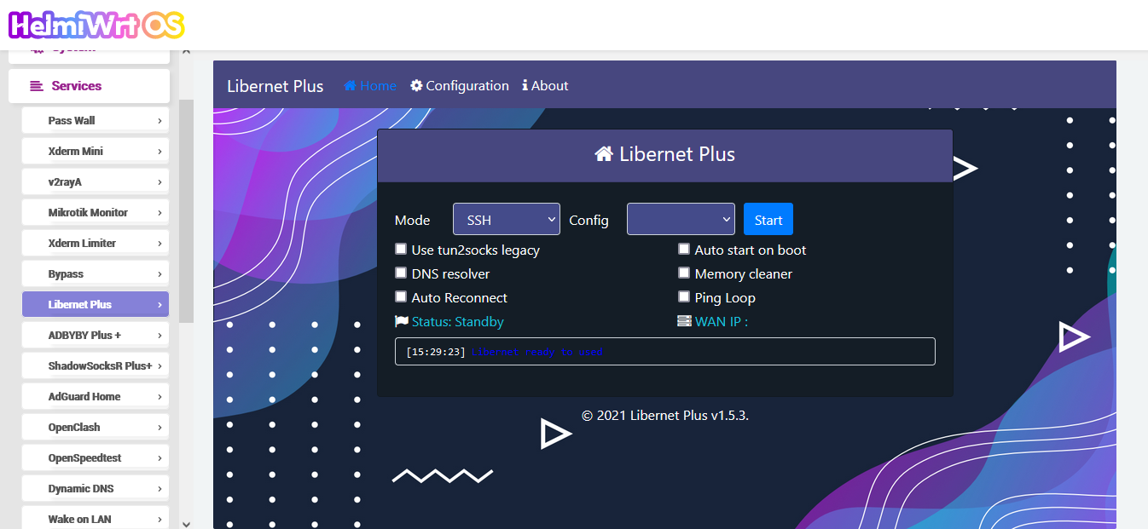This screenshot has height=529, width=1148.
Task: Expand the Xderm Mini chevron
Action: point(159,152)
